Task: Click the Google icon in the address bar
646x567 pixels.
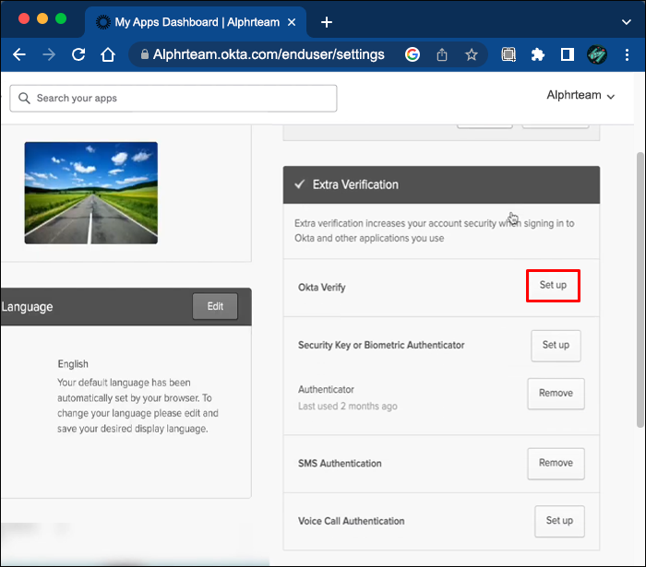Action: point(413,55)
